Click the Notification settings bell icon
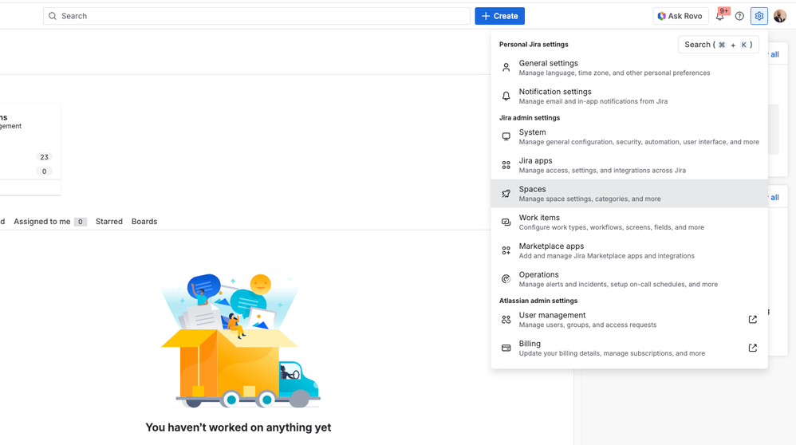 tap(506, 96)
